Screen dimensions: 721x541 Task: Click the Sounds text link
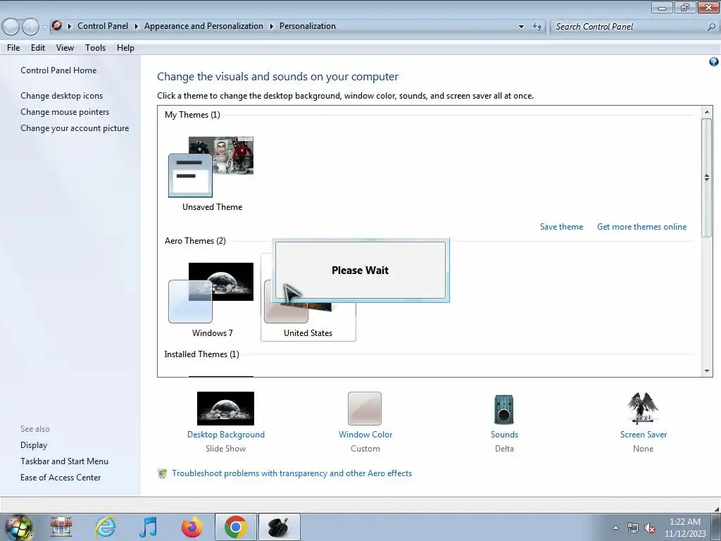click(504, 435)
